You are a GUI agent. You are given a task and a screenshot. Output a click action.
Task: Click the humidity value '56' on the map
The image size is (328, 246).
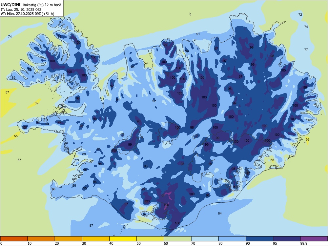(307, 139)
